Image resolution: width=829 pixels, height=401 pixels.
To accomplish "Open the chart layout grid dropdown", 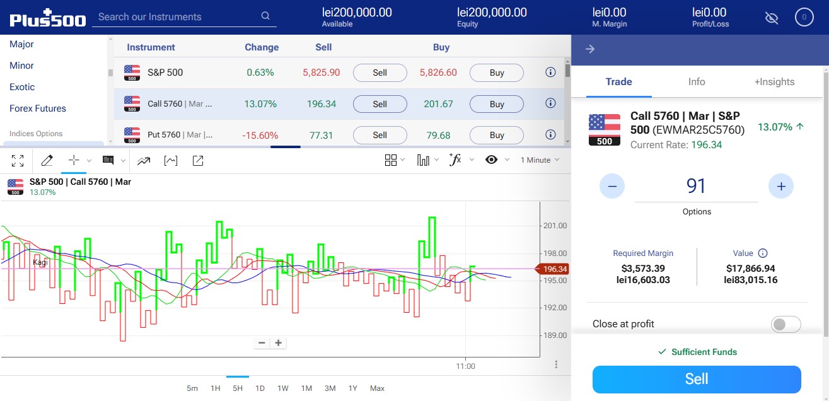I will coord(395,160).
